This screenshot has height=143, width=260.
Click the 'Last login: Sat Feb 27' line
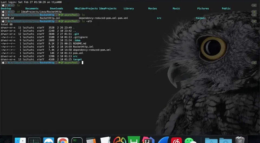tap(31, 2)
